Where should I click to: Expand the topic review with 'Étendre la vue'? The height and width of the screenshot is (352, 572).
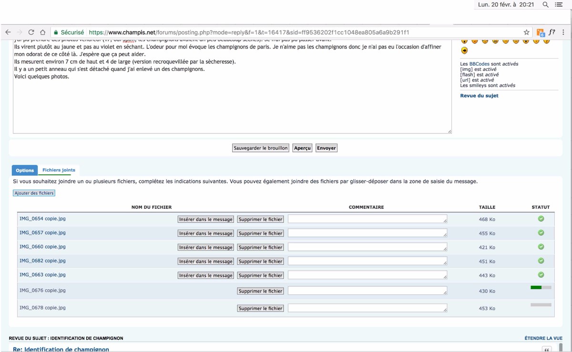543,338
